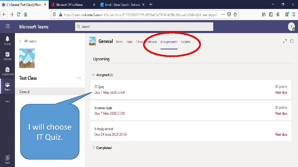Click 'Due 24 June 2020 23:59' text
Viewport: 298px width, 167px height.
click(x=111, y=135)
